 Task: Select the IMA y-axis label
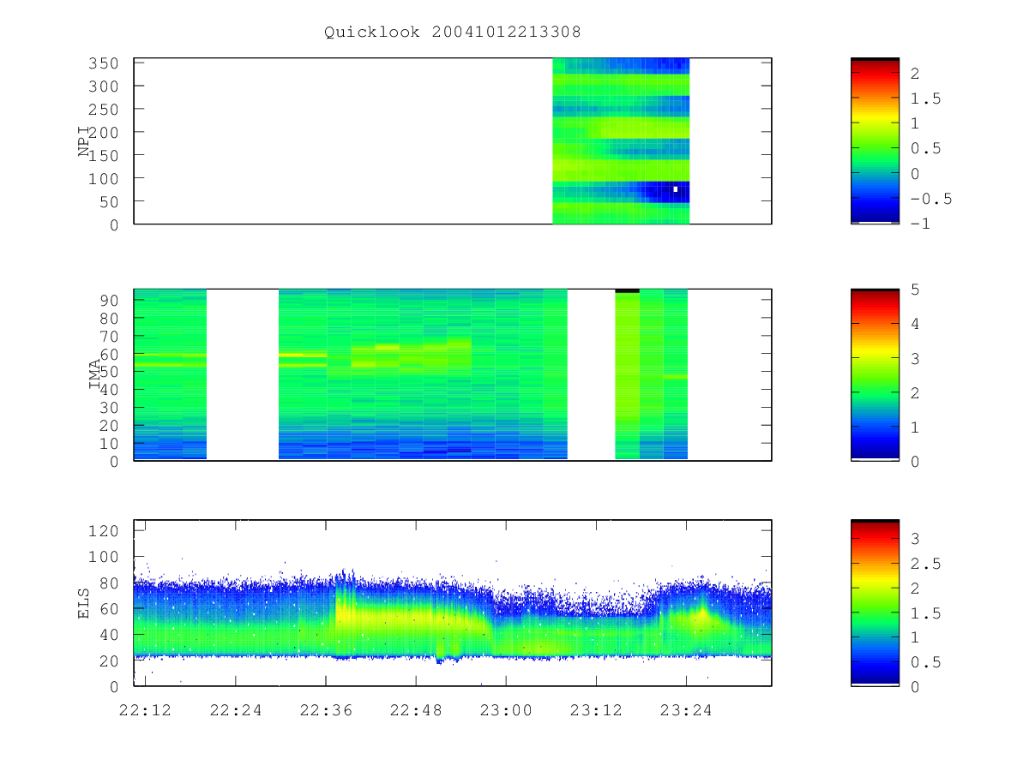[94, 375]
